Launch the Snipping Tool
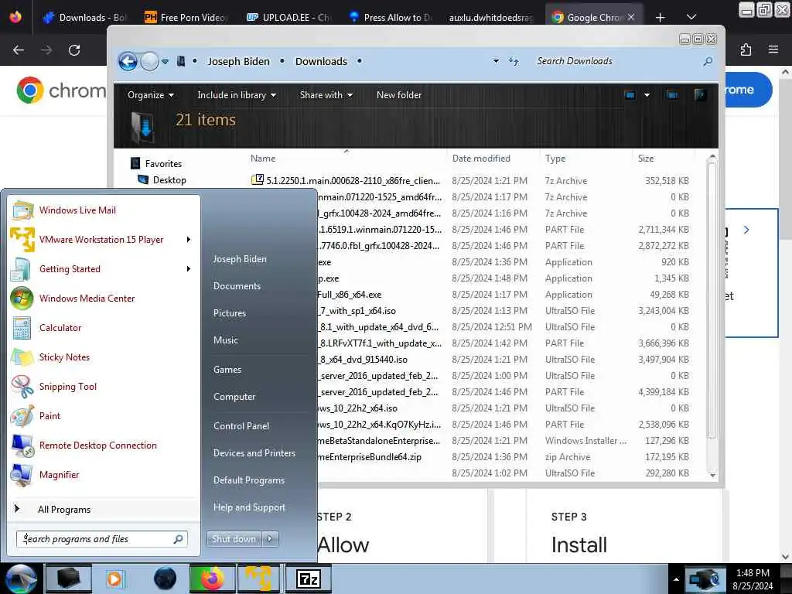This screenshot has width=792, height=594. pos(68,387)
